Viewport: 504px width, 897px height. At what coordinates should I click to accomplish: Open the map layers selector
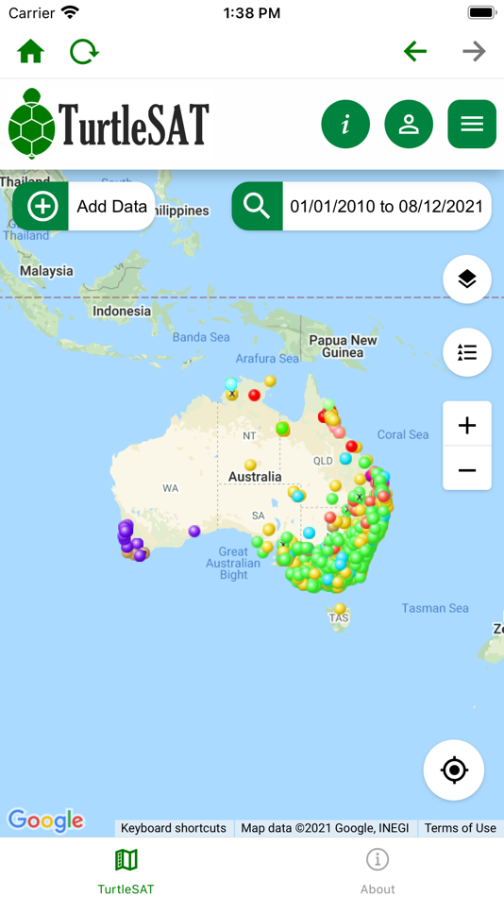[467, 279]
